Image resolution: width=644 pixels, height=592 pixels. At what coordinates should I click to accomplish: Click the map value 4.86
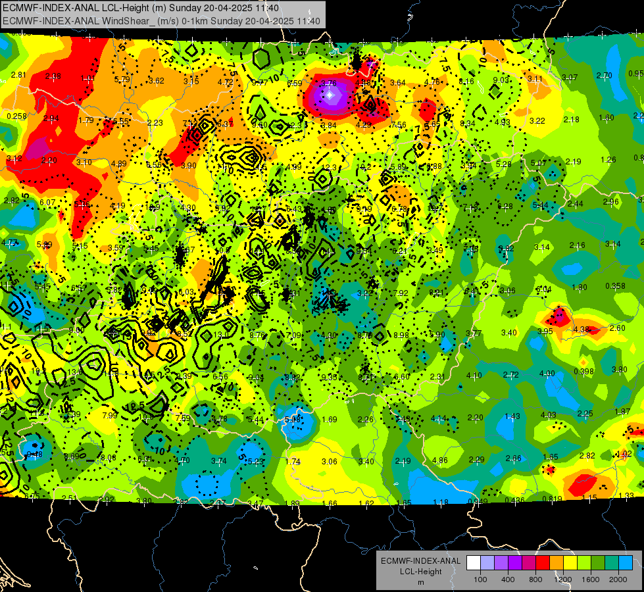point(440,460)
